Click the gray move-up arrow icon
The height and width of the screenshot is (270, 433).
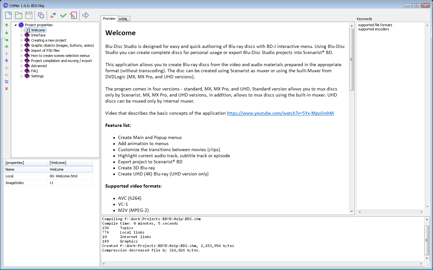(x=6, y=53)
